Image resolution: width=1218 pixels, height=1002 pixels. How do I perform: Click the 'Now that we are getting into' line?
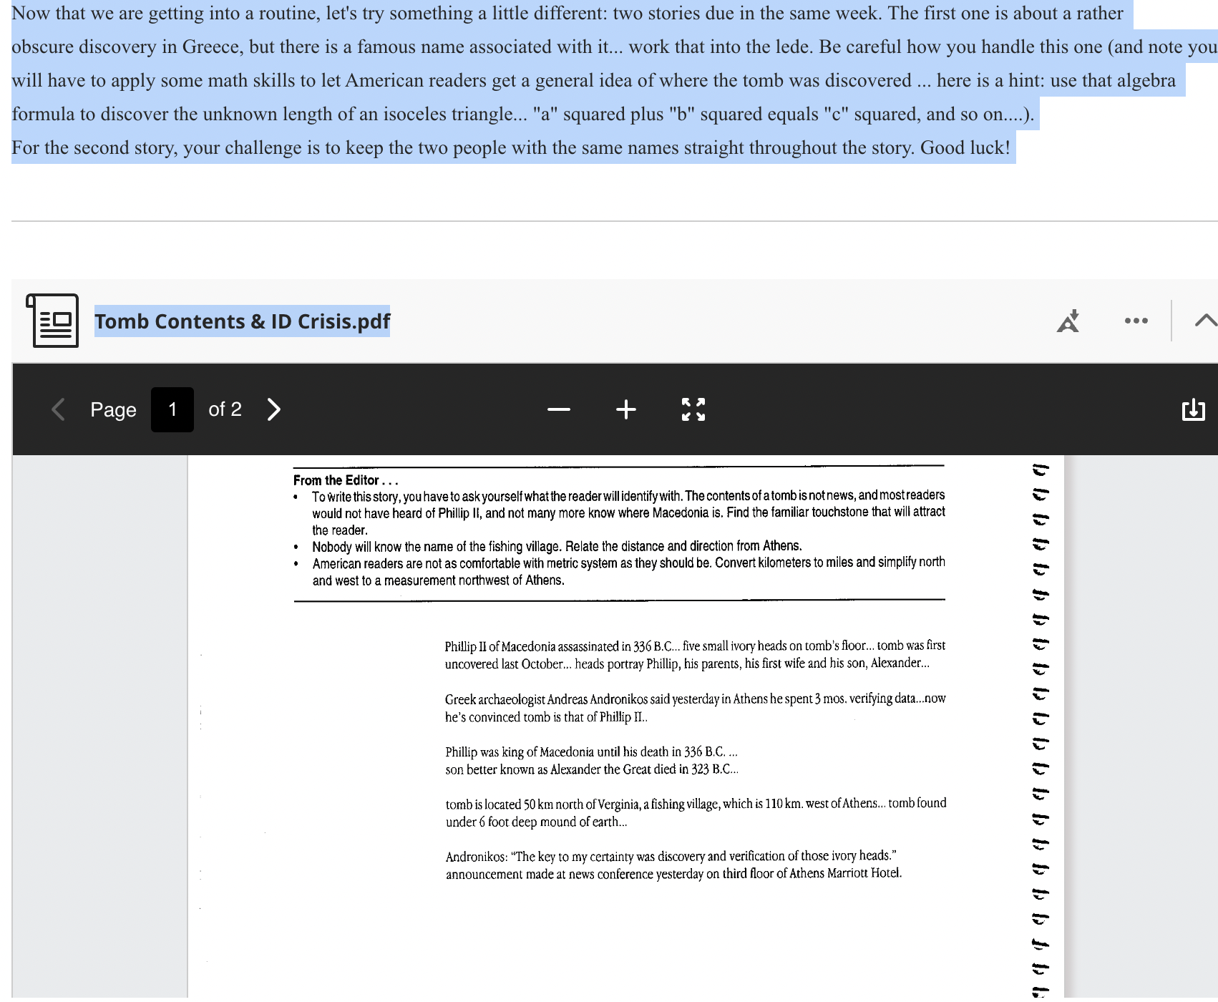click(567, 13)
